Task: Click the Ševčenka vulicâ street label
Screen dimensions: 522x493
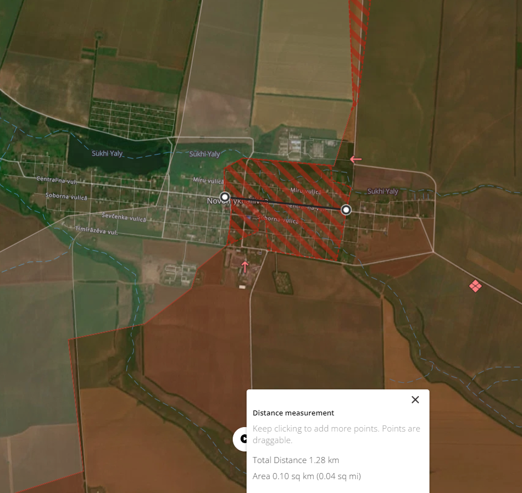Action: click(124, 217)
